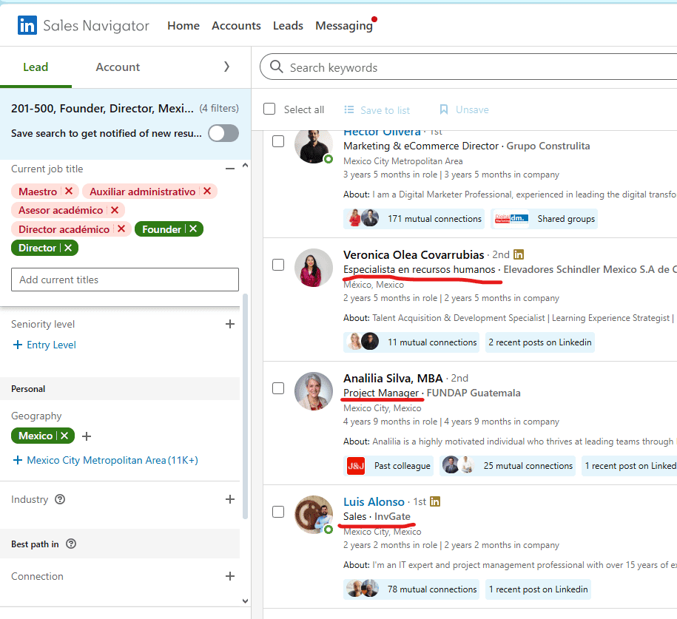The width and height of the screenshot is (677, 619).
Task: Click Shared groups badge for Hector Olivera
Action: (x=544, y=219)
